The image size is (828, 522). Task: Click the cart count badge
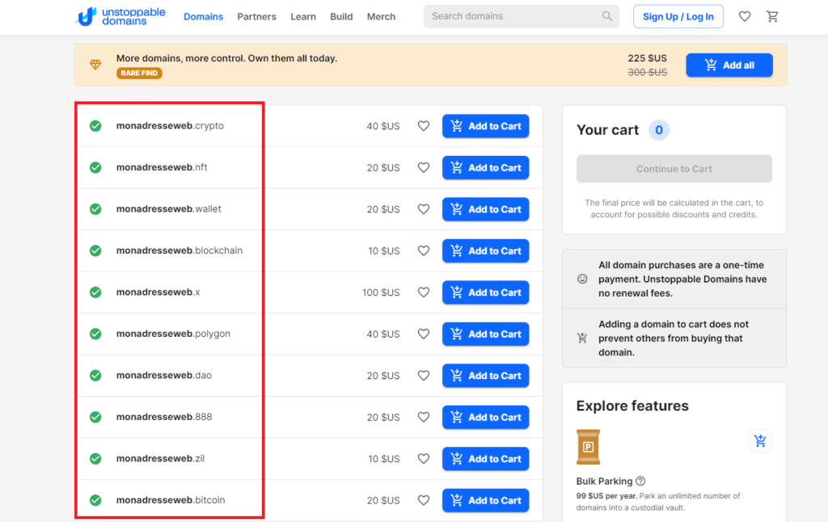click(659, 130)
